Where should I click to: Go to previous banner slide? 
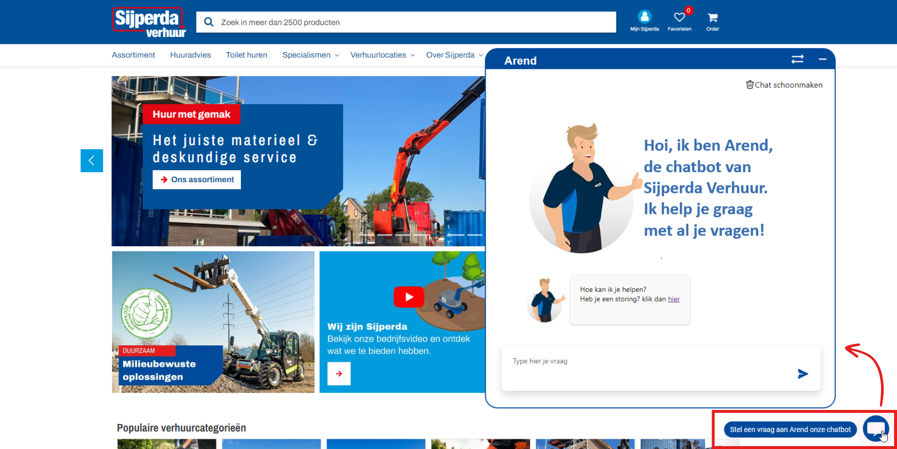[92, 161]
